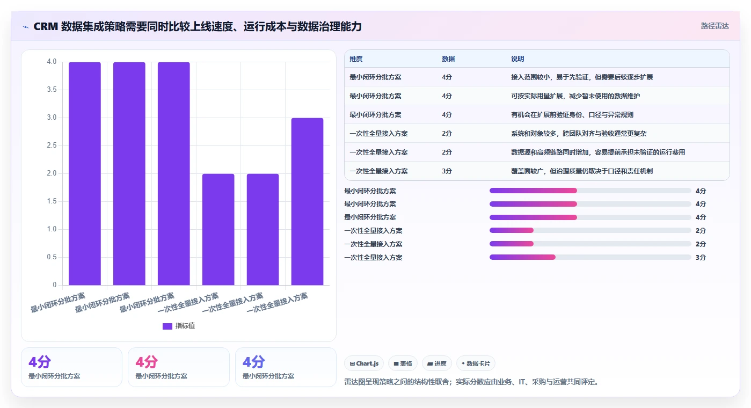
Task: Click the 2.5 y-axis tick label
Action: (x=52, y=145)
